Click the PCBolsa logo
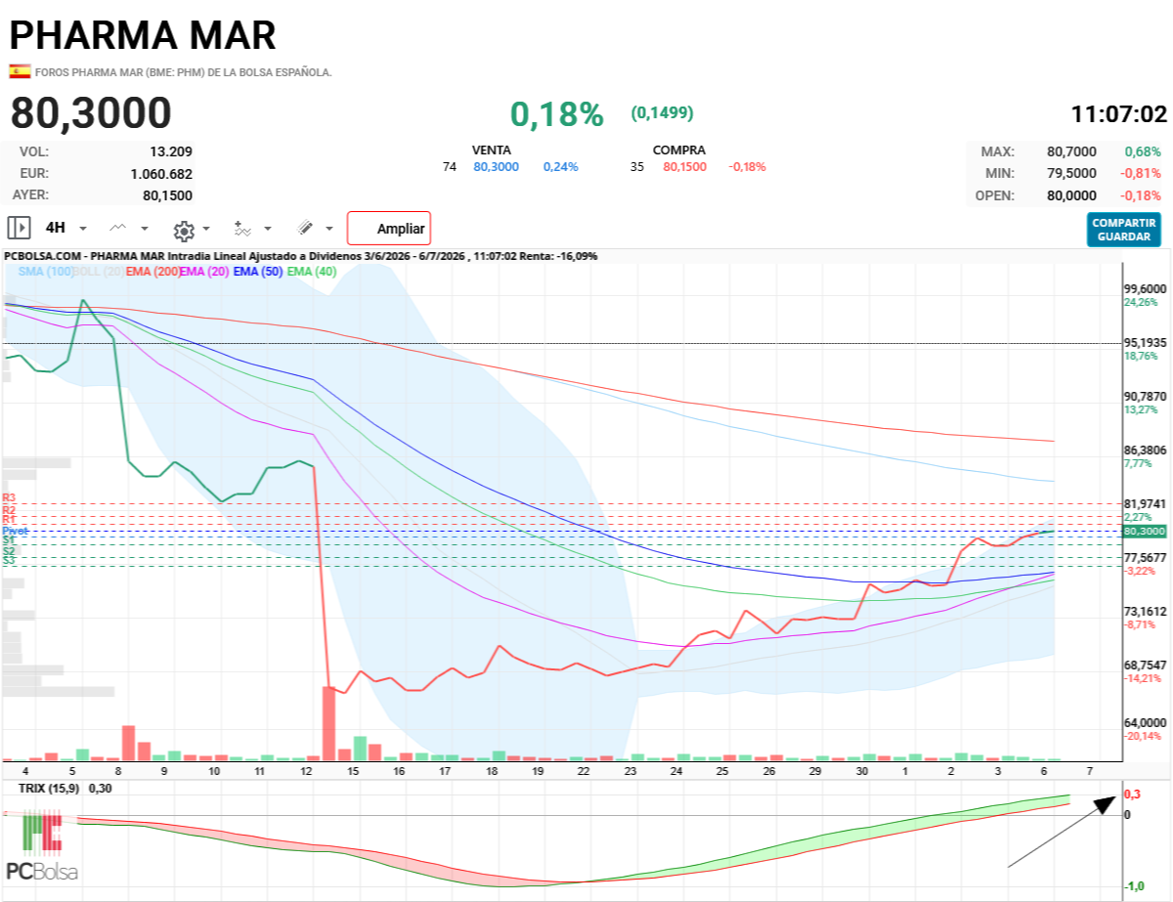The width and height of the screenshot is (1173, 902). click(41, 846)
